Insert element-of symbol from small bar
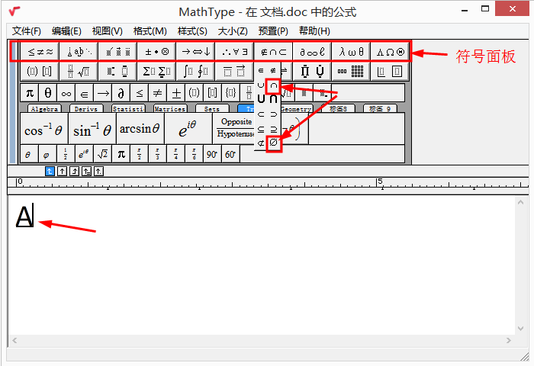 pos(85,92)
